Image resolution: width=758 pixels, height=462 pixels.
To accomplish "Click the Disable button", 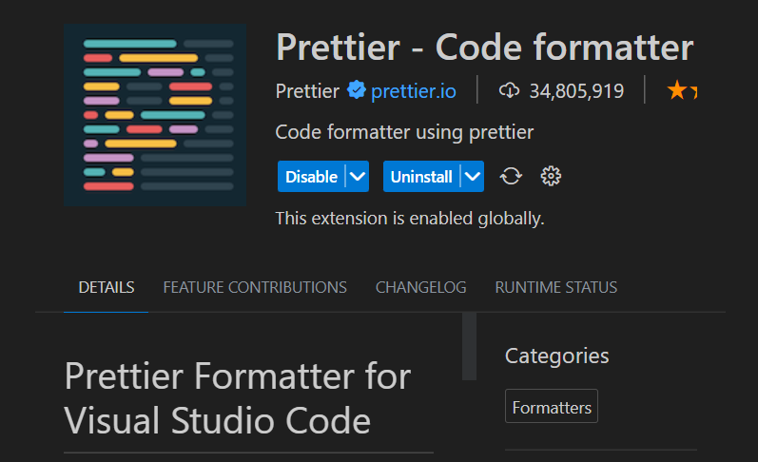I will click(311, 177).
